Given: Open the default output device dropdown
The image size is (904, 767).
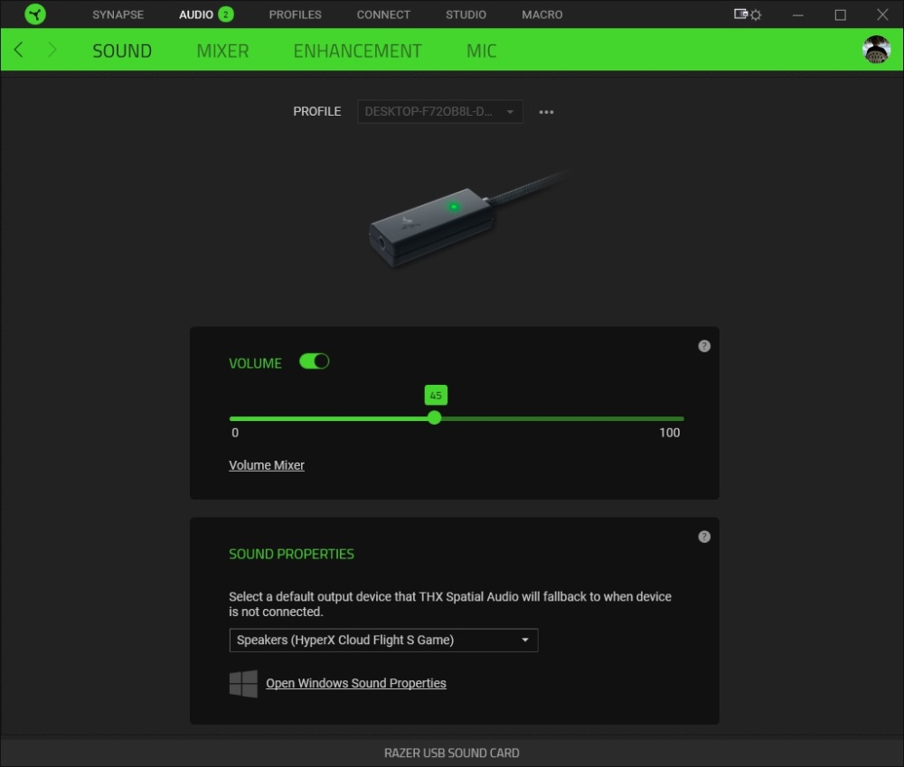Looking at the screenshot, I should click(x=383, y=641).
